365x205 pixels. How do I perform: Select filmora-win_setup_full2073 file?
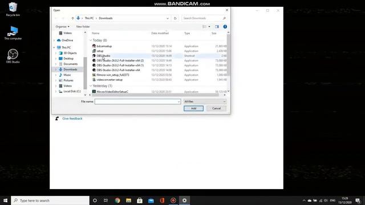(113, 75)
